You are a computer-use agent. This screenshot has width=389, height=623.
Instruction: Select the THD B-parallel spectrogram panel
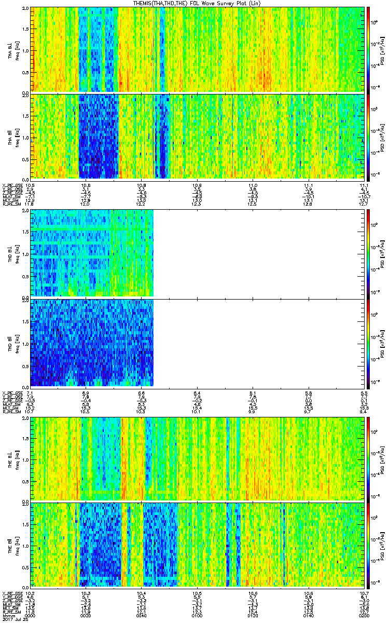point(197,343)
